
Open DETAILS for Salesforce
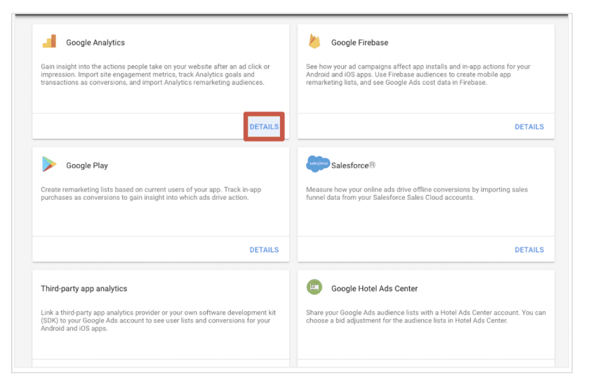pos(529,250)
